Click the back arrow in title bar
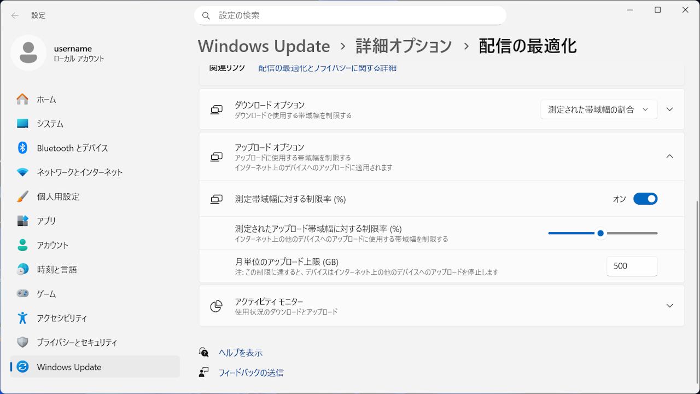The image size is (700, 394). pyautogui.click(x=15, y=15)
